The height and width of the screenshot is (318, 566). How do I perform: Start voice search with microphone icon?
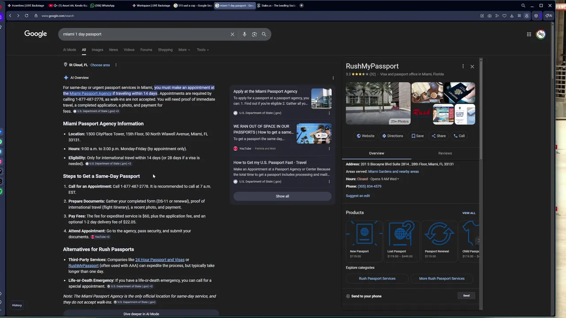tap(244, 34)
